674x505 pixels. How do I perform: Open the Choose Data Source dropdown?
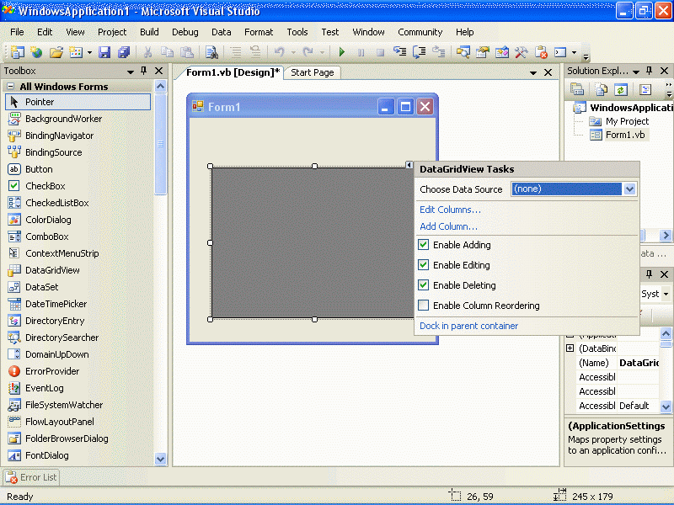tap(629, 189)
